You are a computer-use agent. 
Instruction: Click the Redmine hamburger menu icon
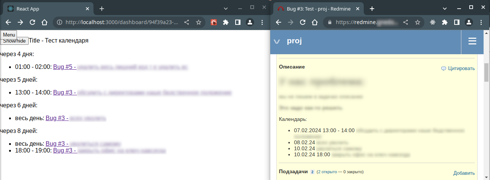coord(472,41)
